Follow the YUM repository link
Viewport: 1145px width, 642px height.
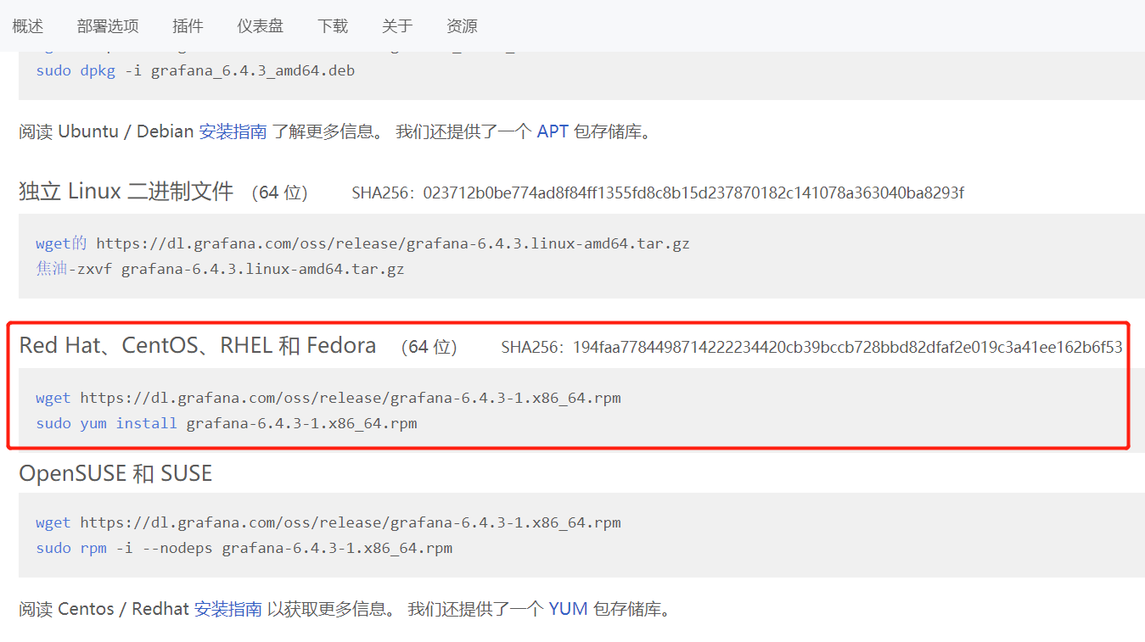[x=569, y=609]
